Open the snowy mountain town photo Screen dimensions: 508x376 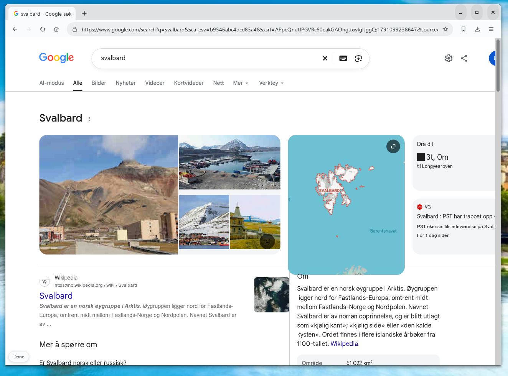coord(204,222)
